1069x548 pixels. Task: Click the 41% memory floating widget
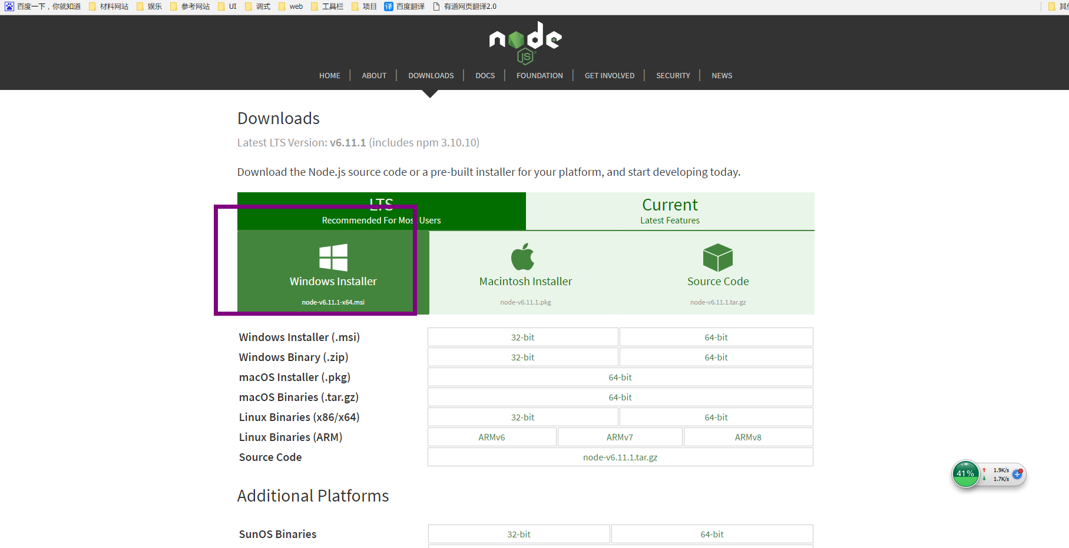(966, 473)
